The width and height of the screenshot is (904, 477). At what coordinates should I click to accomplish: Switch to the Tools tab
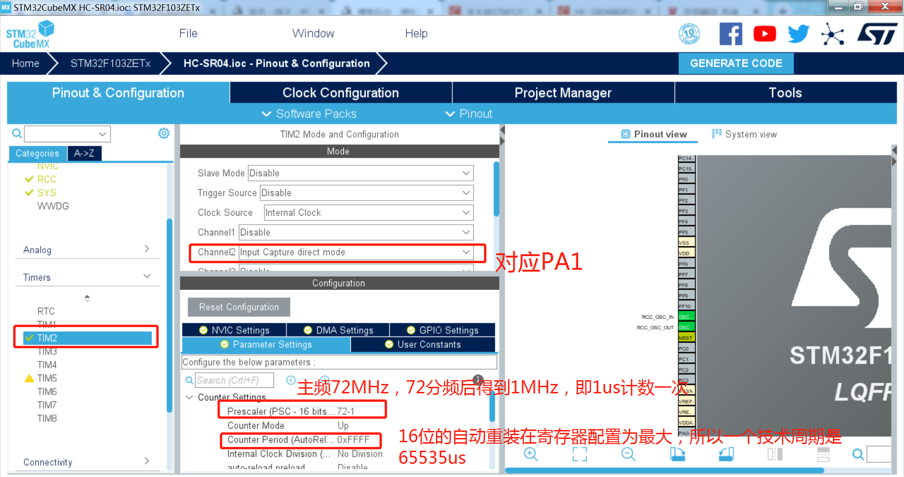(785, 93)
